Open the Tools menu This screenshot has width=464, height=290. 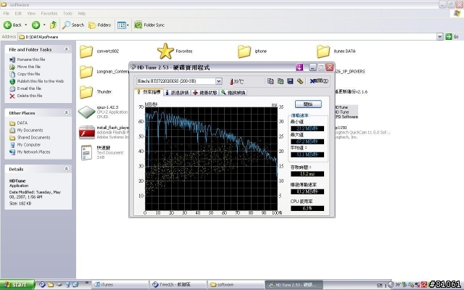point(67,13)
